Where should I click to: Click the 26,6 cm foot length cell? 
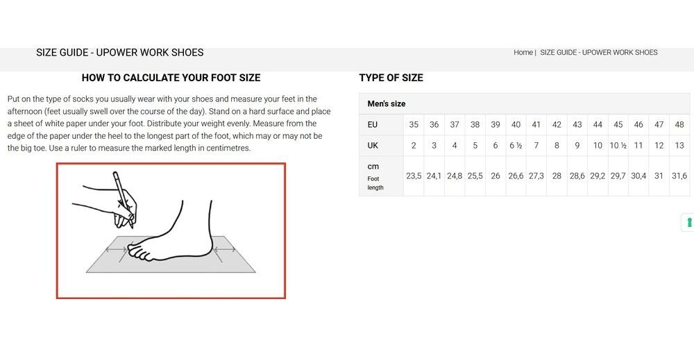516,176
